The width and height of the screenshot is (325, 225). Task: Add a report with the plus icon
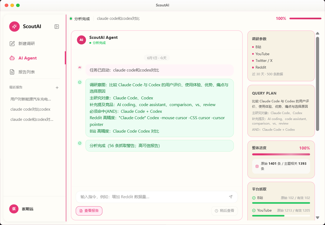pyautogui.click(x=57, y=88)
